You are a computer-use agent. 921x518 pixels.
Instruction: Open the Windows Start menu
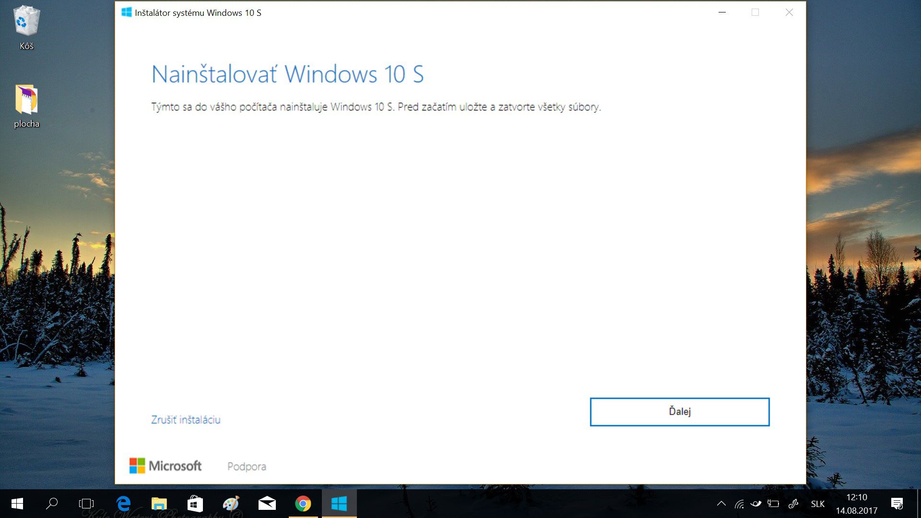click(x=17, y=504)
